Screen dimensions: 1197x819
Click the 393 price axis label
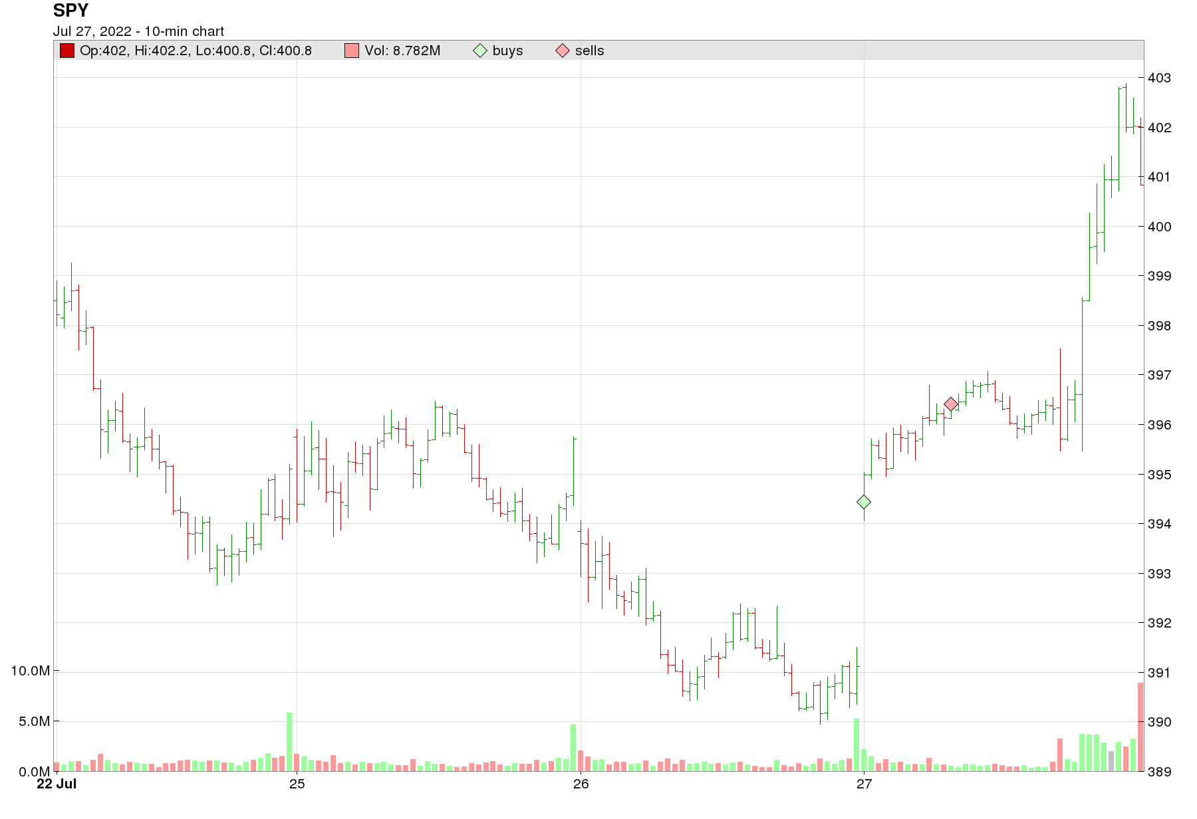pyautogui.click(x=1159, y=574)
